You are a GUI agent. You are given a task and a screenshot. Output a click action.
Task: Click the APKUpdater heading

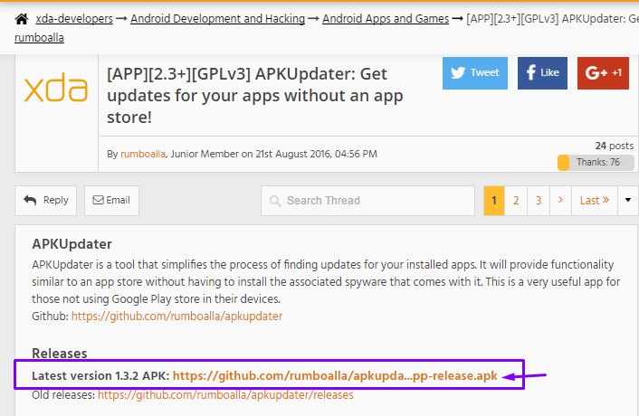72,244
